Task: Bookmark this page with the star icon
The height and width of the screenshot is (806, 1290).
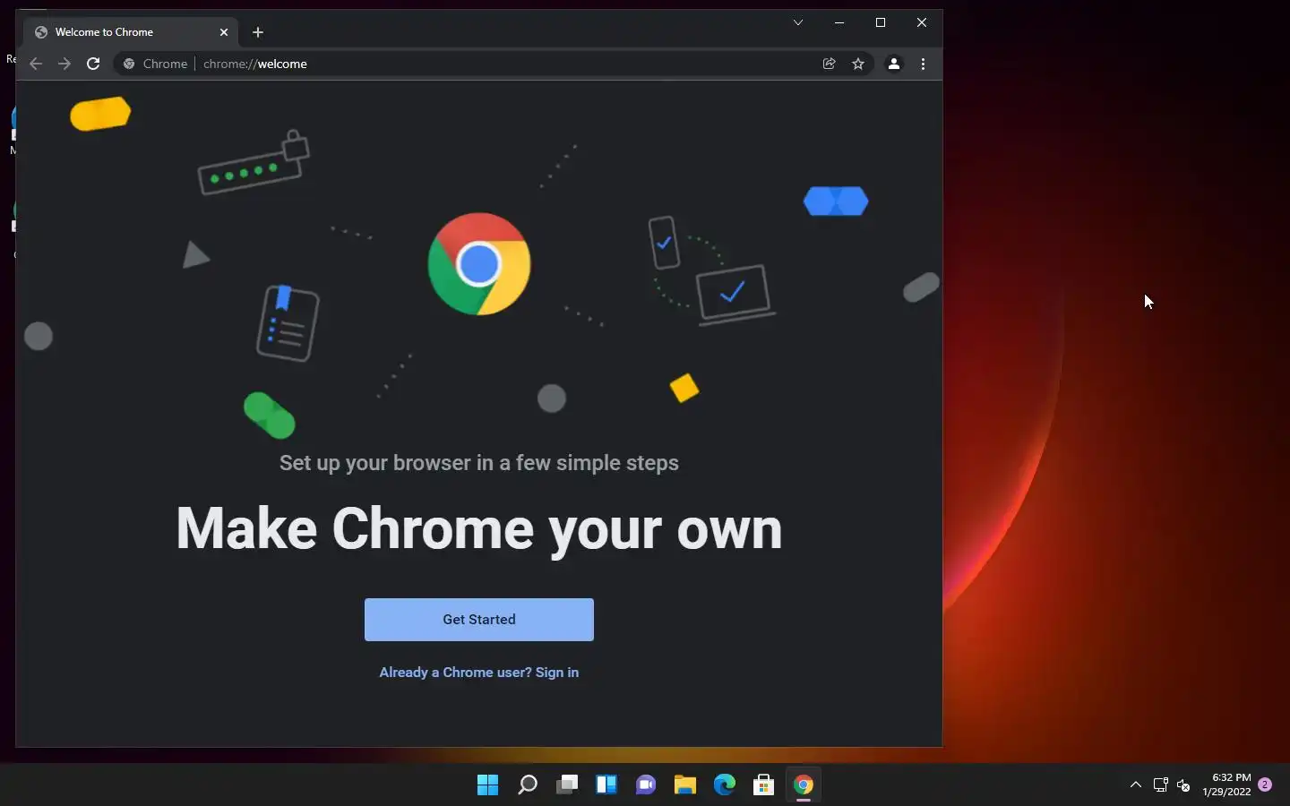Action: coord(858,64)
